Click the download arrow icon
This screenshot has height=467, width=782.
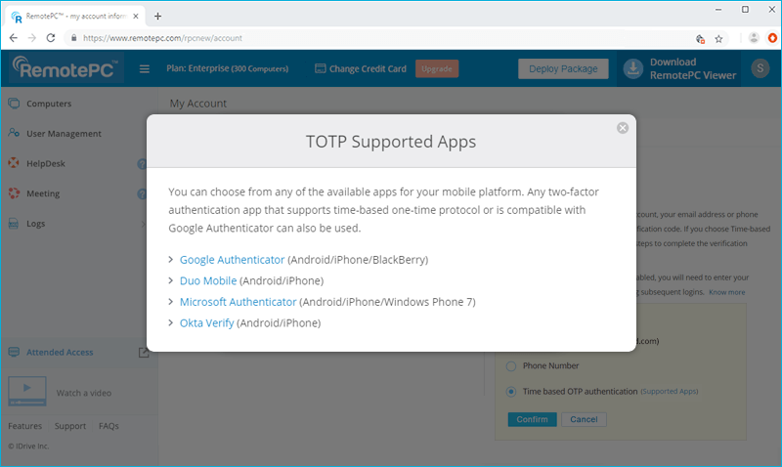[633, 68]
